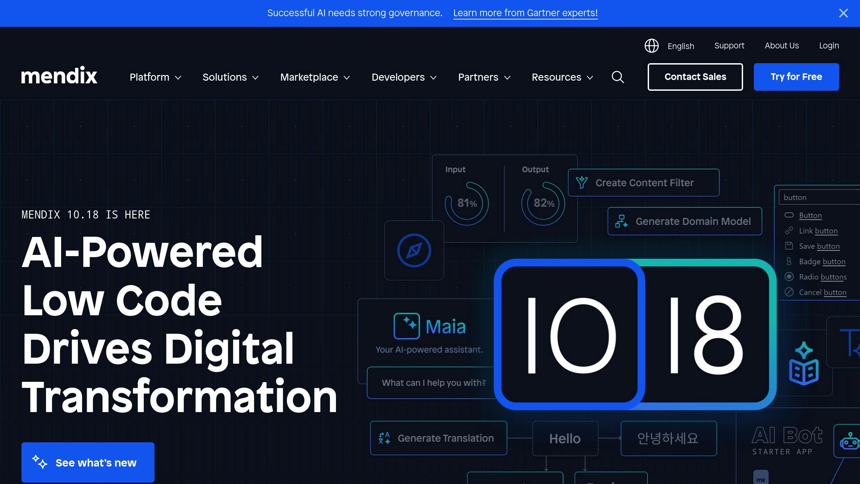Click See what's new button
The width and height of the screenshot is (860, 484).
pyautogui.click(x=88, y=462)
